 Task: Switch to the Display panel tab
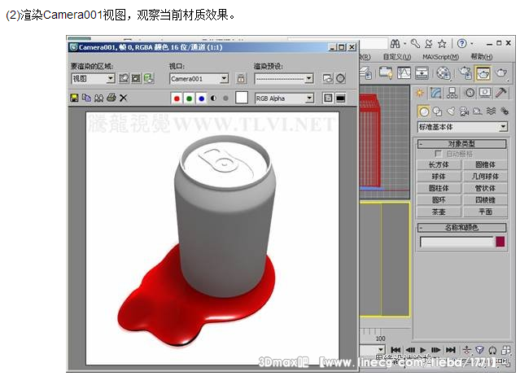(485, 93)
